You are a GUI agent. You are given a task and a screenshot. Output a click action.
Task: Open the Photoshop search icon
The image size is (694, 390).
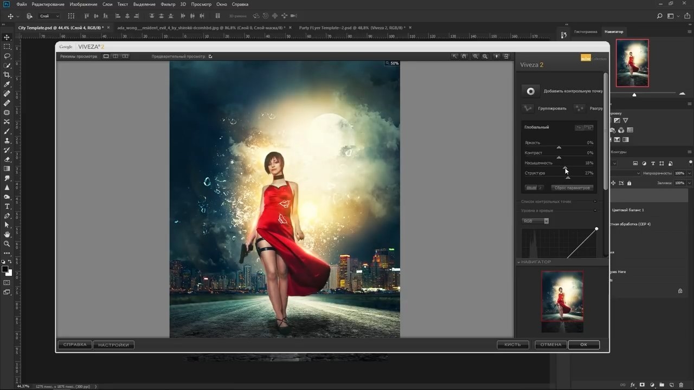659,16
